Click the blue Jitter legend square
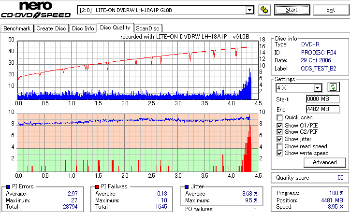The width and height of the screenshot is (350, 213). pos(187,187)
